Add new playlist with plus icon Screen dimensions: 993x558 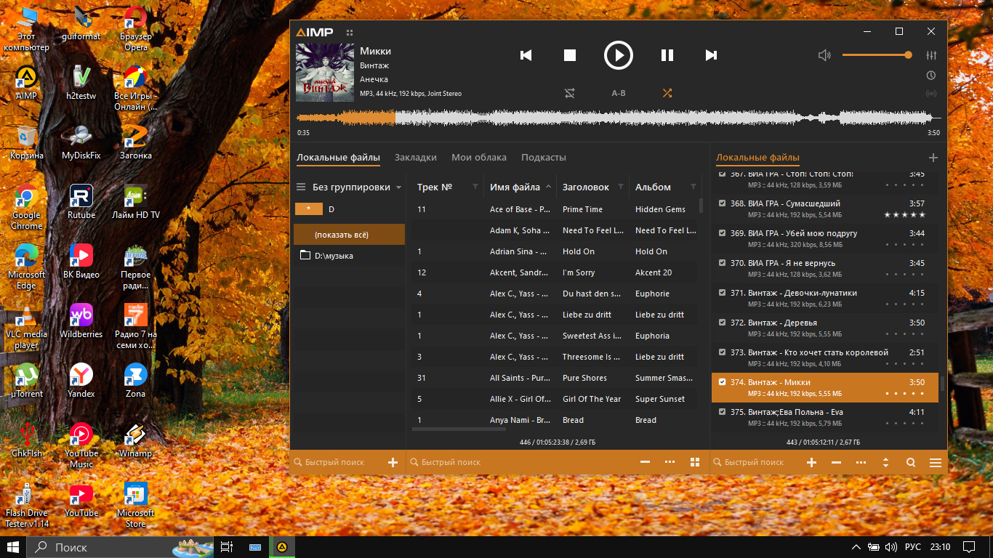coord(933,158)
